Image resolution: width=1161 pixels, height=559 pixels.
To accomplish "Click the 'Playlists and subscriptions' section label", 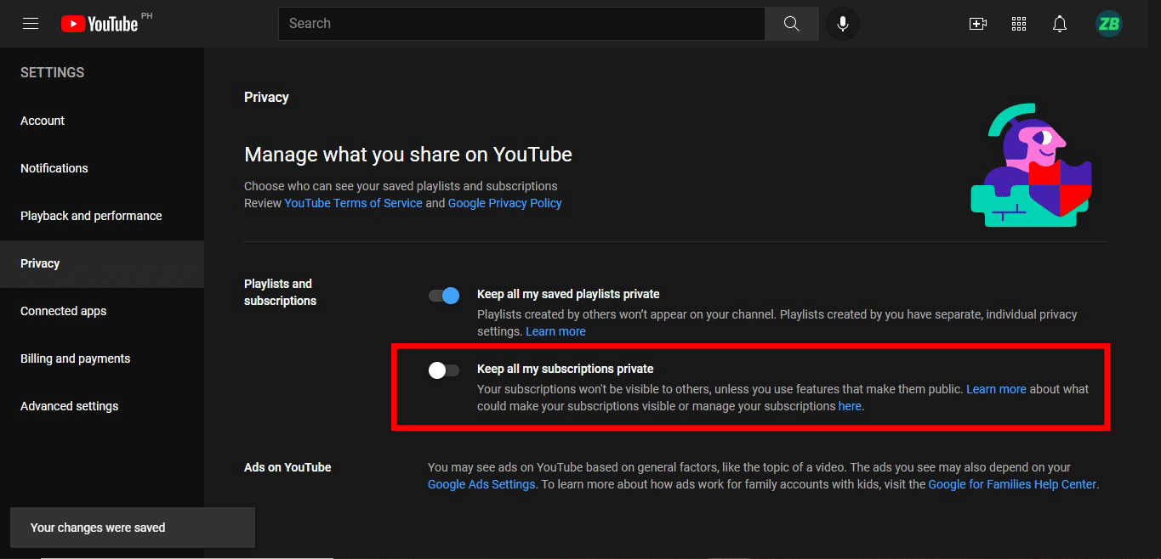I will 280,292.
